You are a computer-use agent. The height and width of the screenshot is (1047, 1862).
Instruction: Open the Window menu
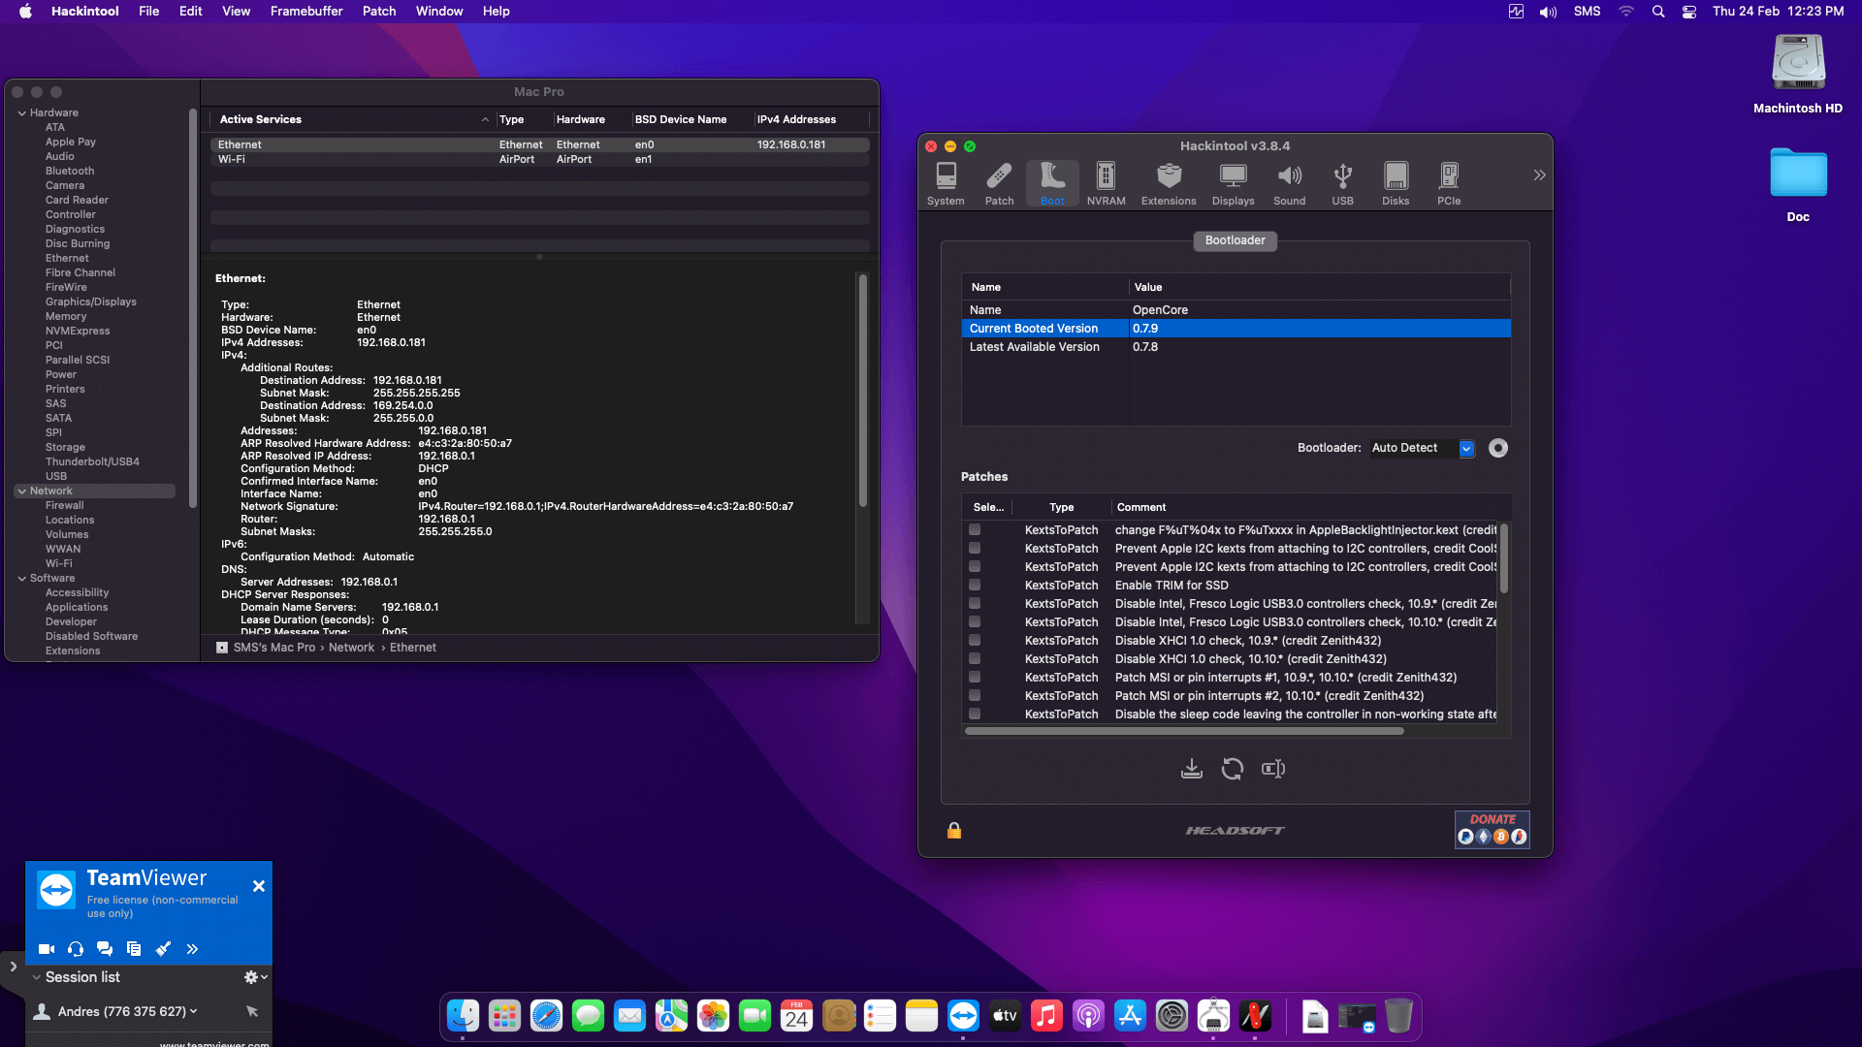(x=439, y=12)
